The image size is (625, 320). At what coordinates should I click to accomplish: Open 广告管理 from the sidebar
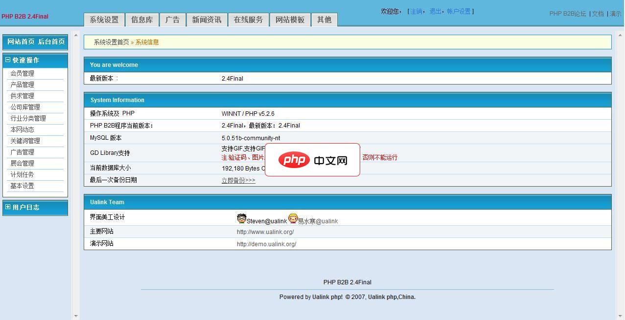23,152
